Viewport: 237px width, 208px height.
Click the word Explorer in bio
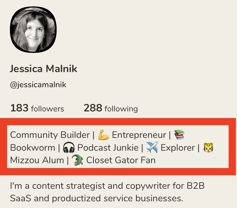tap(178, 148)
